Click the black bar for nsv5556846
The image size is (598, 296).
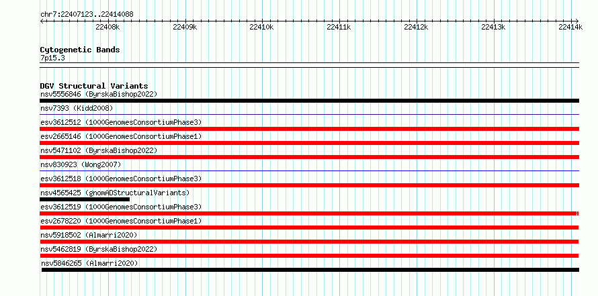[309, 101]
